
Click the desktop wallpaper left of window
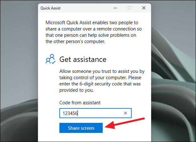(19, 63)
